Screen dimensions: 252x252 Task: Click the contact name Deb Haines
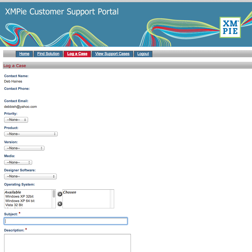pyautogui.click(x=13, y=81)
